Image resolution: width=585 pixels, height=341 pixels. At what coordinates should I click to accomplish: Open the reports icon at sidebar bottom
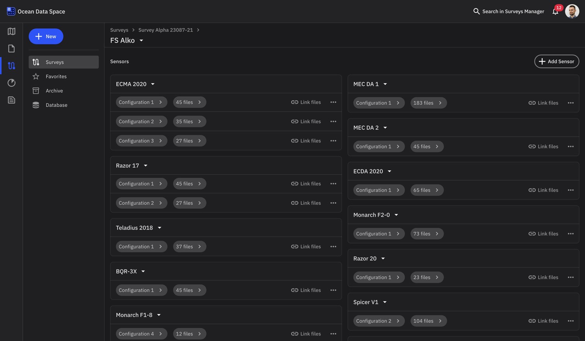click(x=11, y=100)
